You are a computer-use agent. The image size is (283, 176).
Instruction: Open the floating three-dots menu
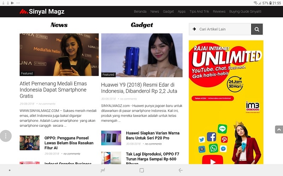[x=6, y=136]
